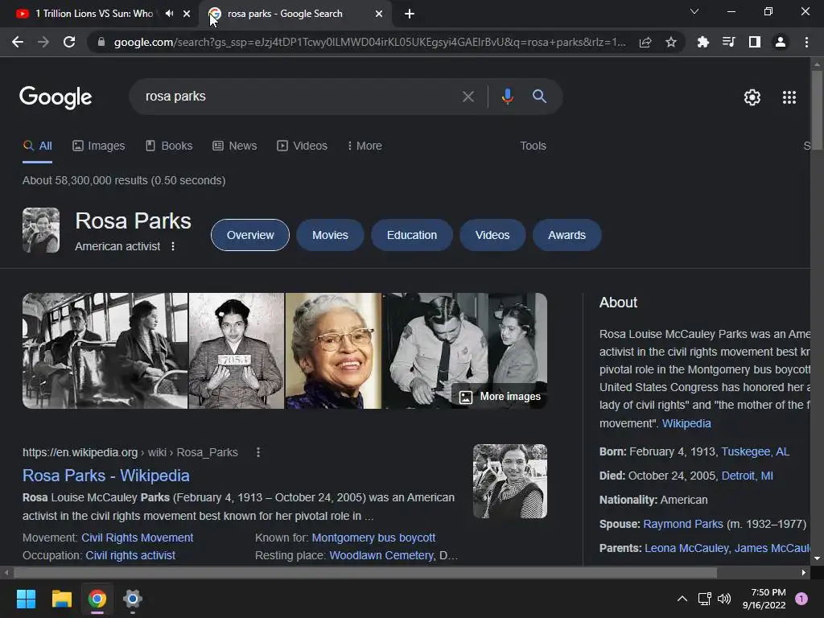Open Settings gear on the taskbar
The image size is (824, 618).
point(133,599)
